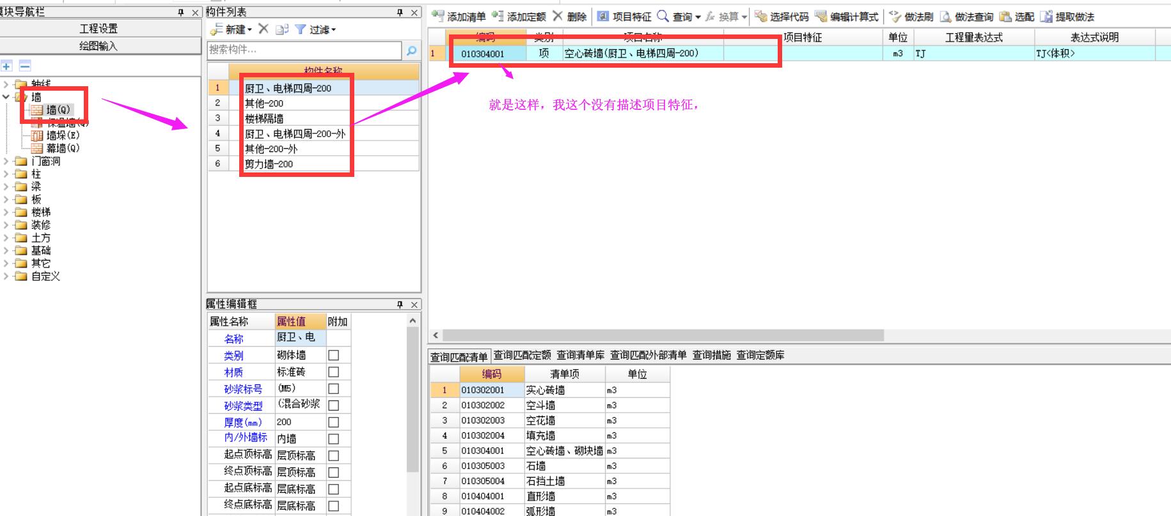Select the 墙垛(E) tree icon
Image resolution: width=1171 pixels, height=516 pixels.
[x=37, y=135]
